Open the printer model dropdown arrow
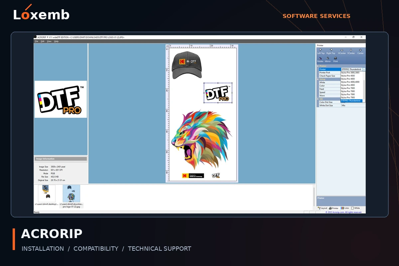 point(364,69)
